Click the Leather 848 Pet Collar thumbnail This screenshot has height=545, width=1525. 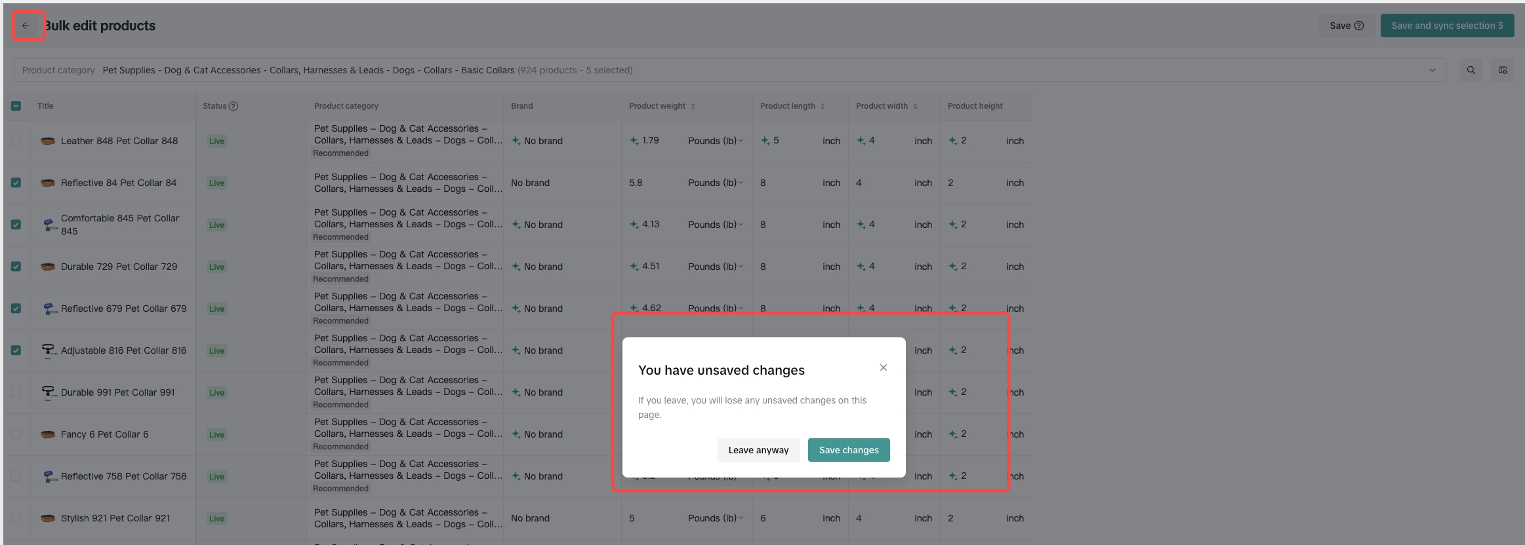point(47,141)
